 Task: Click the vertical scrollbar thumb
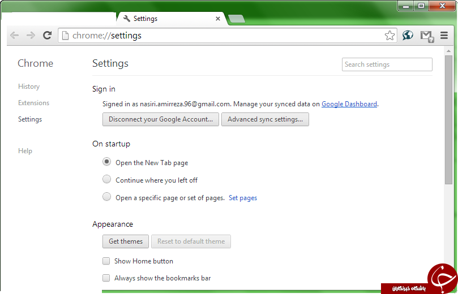[448, 120]
